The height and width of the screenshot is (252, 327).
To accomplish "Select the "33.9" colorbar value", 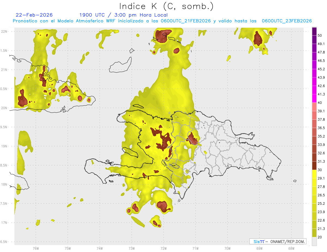I will coord(322,145).
